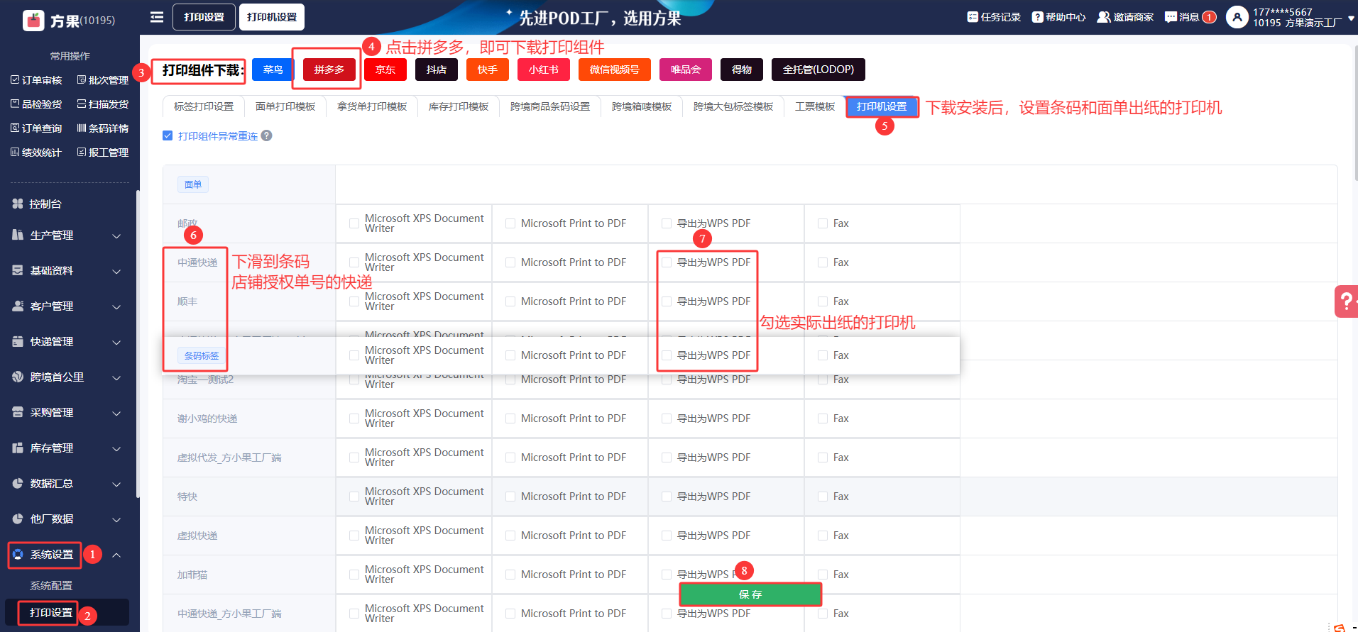This screenshot has height=632, width=1358.
Task: Expand 生产管理 with its chevron
Action: point(116,235)
